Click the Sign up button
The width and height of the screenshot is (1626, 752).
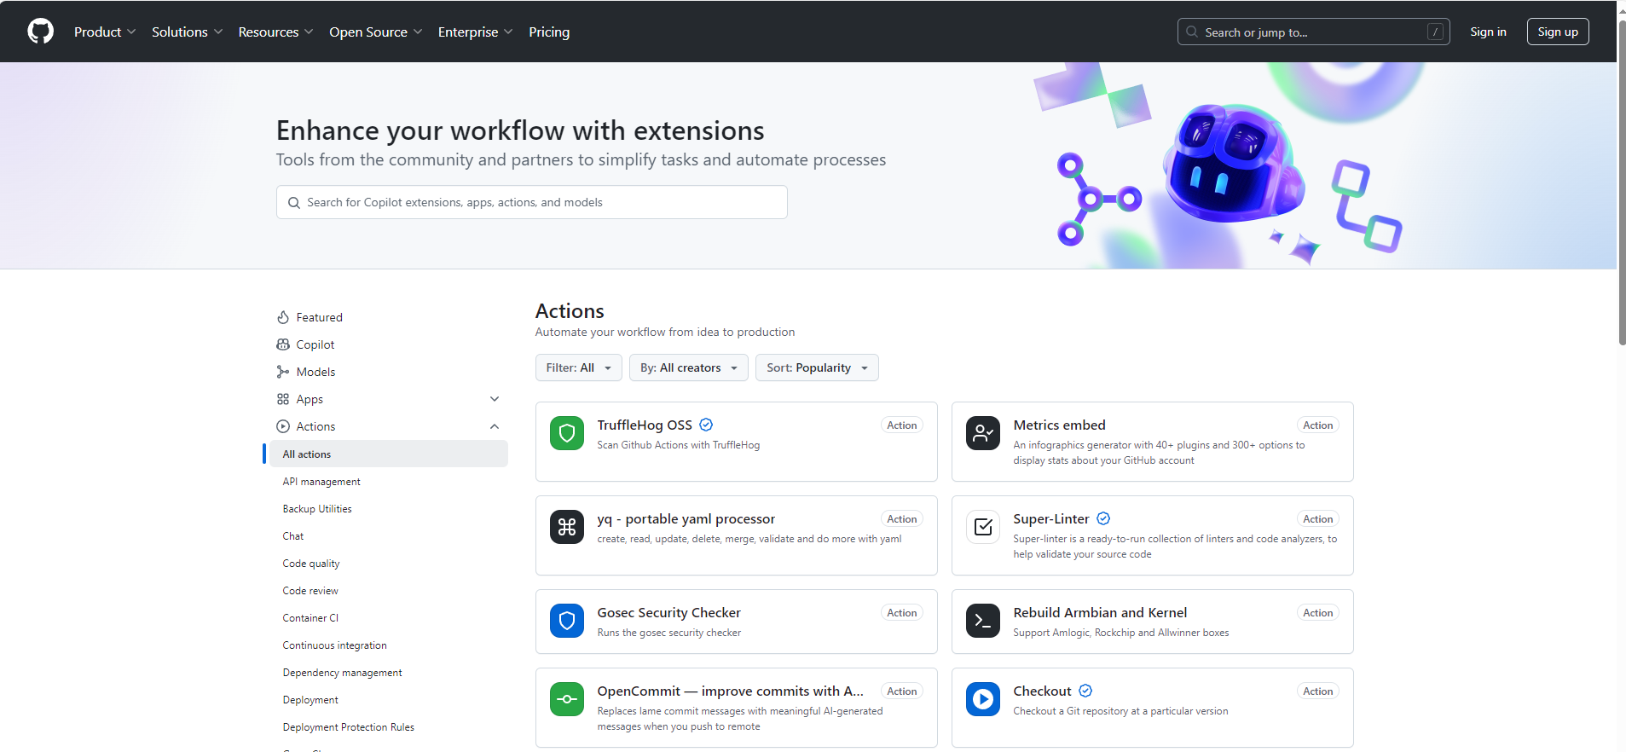[1557, 32]
